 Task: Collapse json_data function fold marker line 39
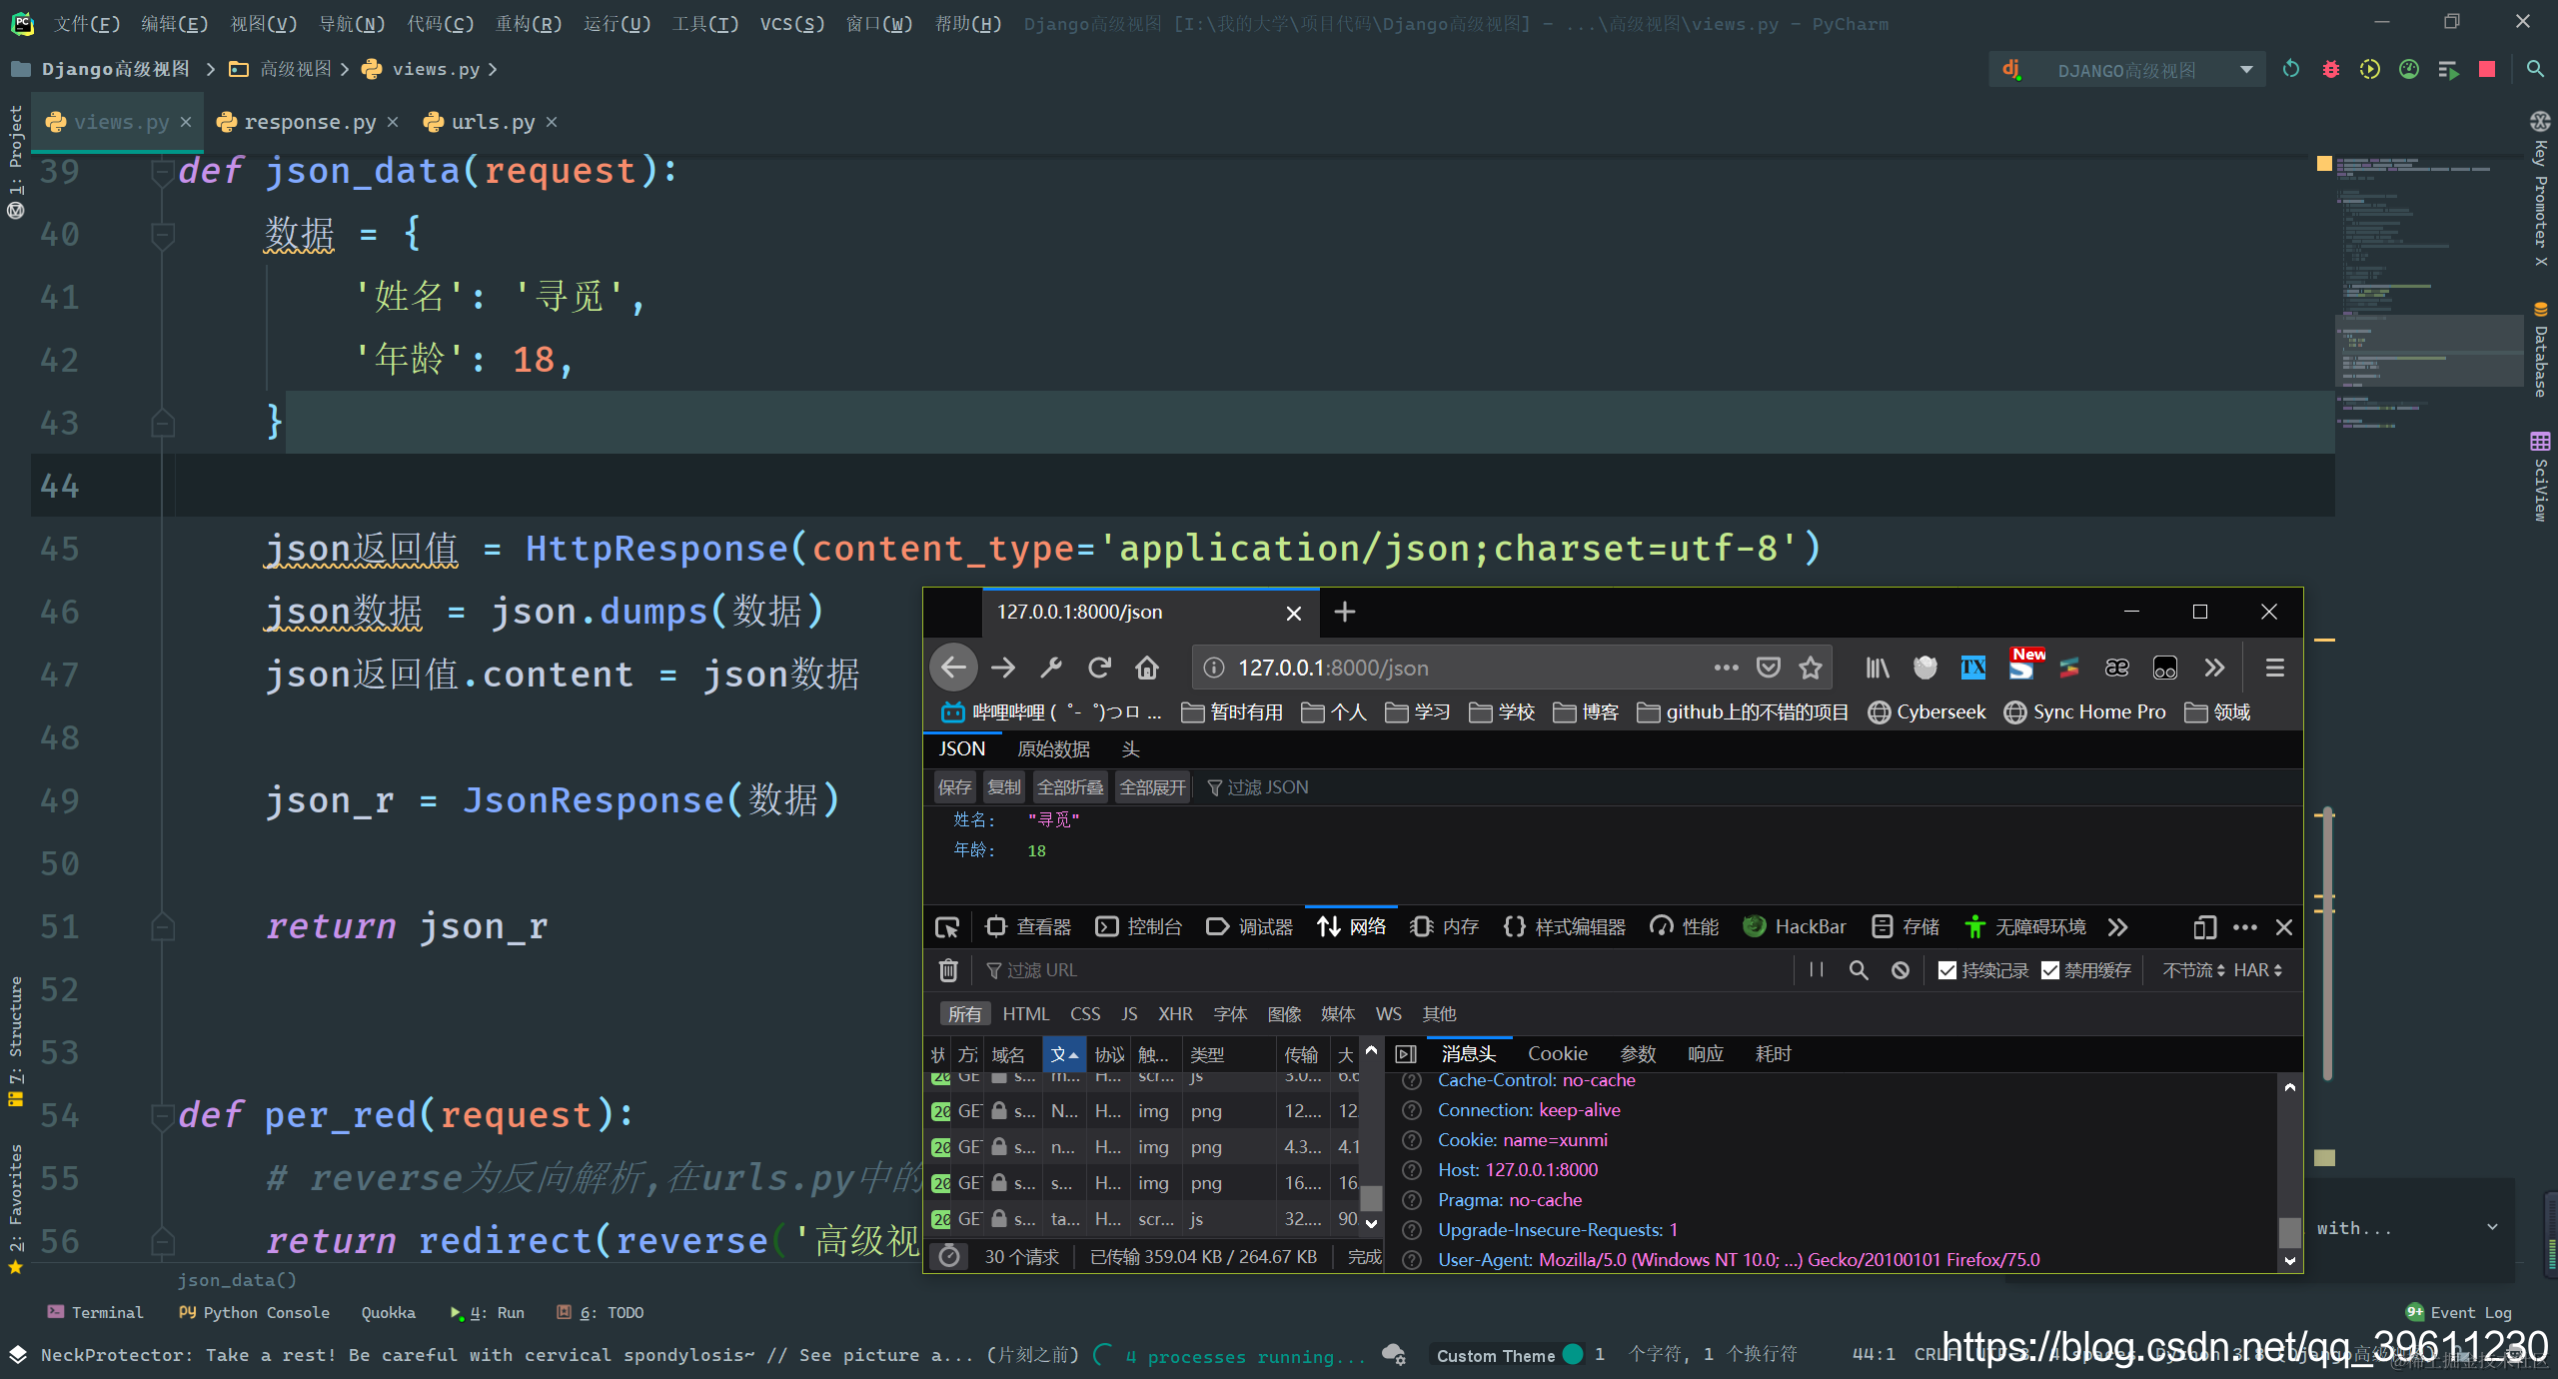tap(160, 172)
